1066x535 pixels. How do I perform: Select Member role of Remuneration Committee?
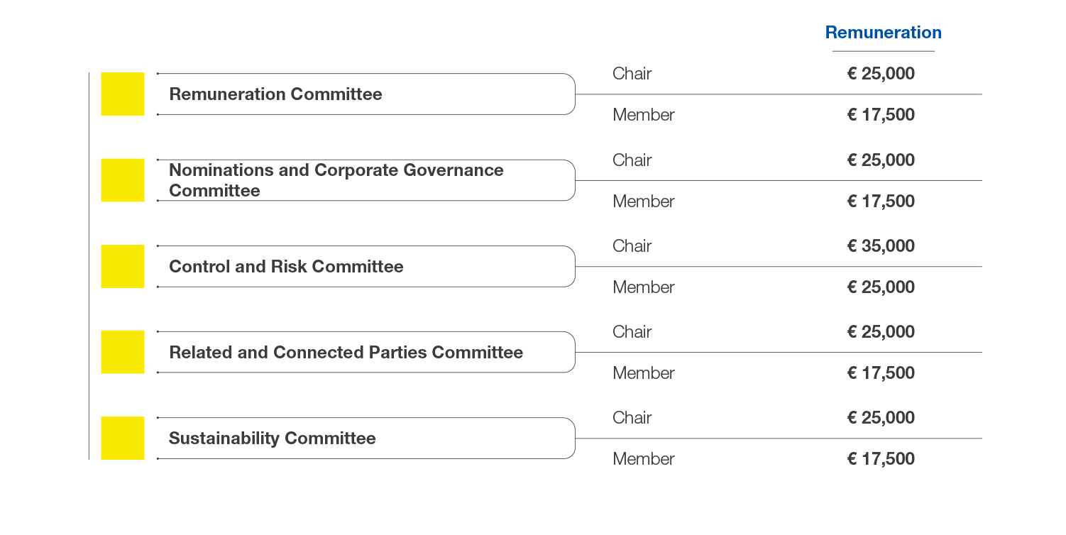644,115
